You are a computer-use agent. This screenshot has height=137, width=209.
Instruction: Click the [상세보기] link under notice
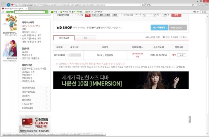[x=180, y=67]
